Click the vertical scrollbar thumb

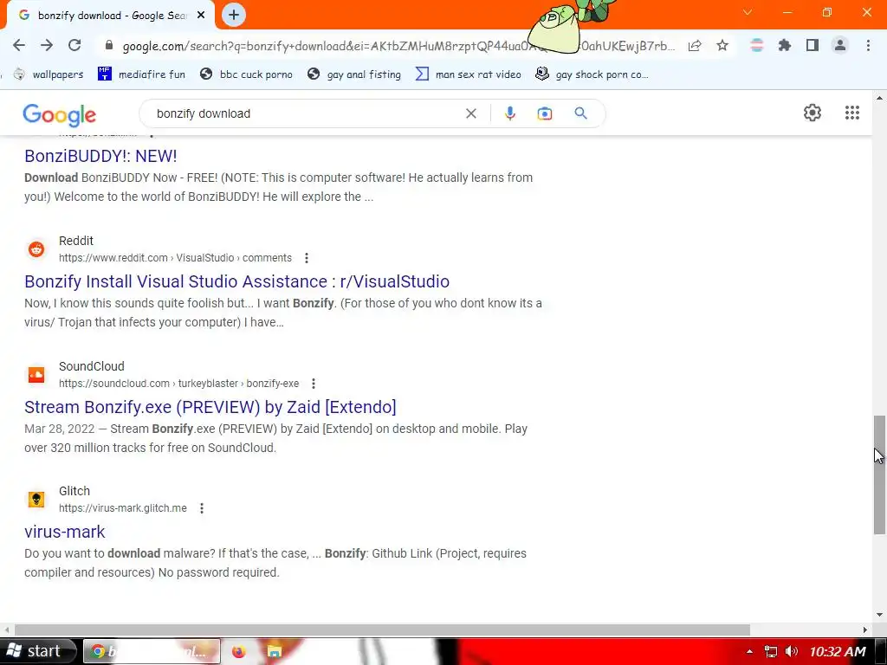pyautogui.click(x=879, y=475)
